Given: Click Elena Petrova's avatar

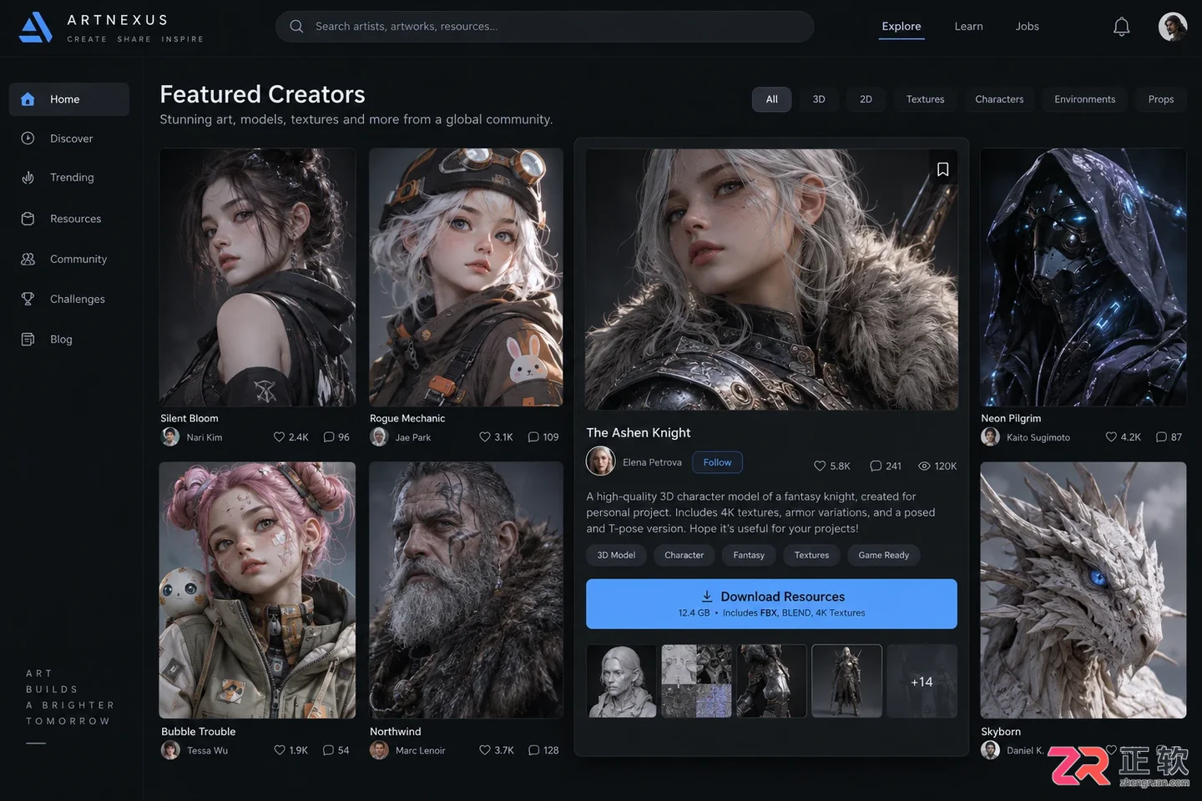Looking at the screenshot, I should pyautogui.click(x=600, y=461).
